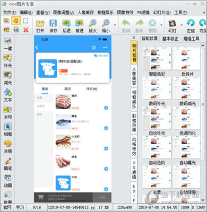The height and width of the screenshot is (212, 207).
Task: Expand dropdown arrow next to 原图
Action: point(161,25)
